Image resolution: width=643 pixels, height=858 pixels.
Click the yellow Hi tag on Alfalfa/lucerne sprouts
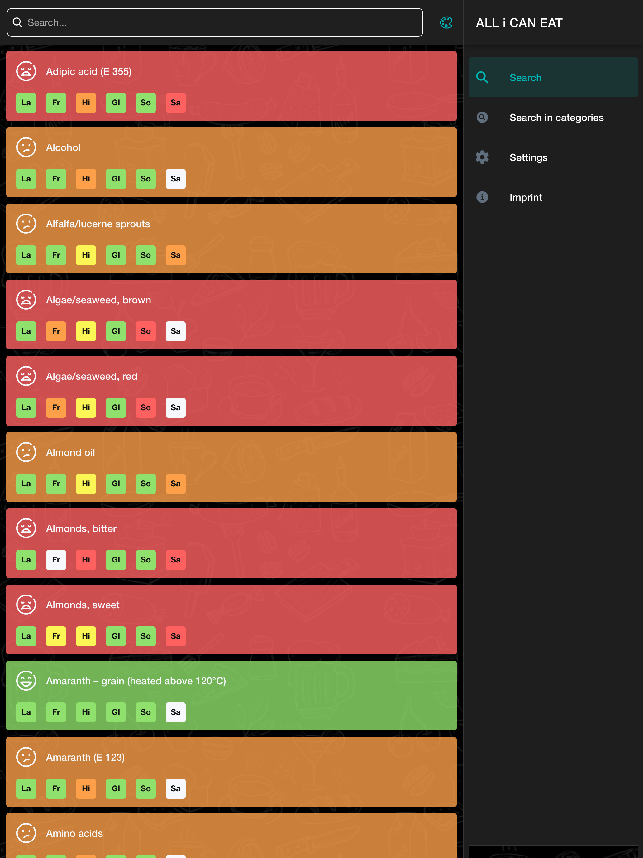click(x=86, y=255)
